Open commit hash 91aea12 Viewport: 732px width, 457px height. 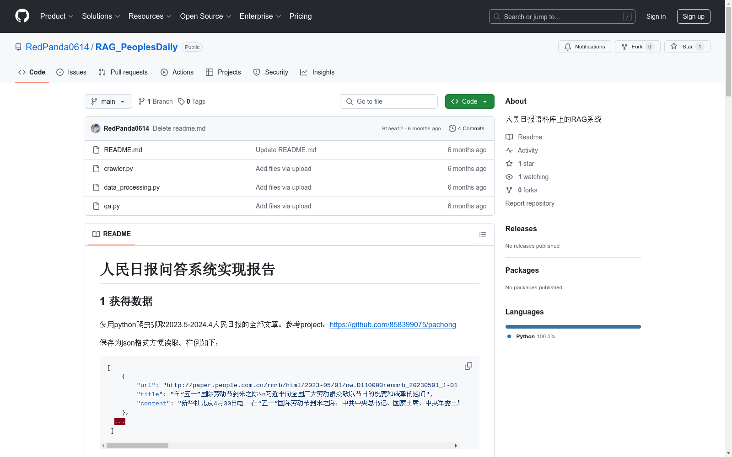393,128
